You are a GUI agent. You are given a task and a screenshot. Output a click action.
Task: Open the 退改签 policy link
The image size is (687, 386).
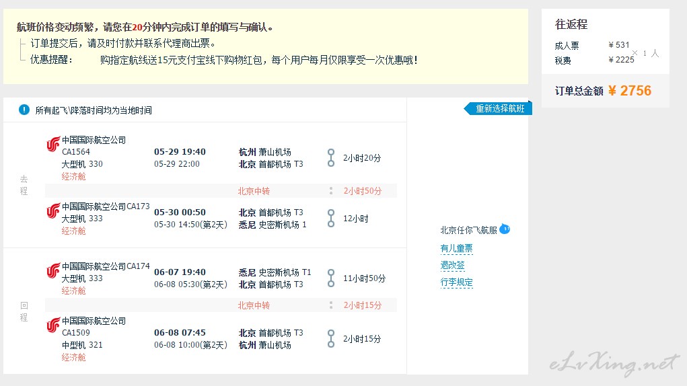(453, 265)
